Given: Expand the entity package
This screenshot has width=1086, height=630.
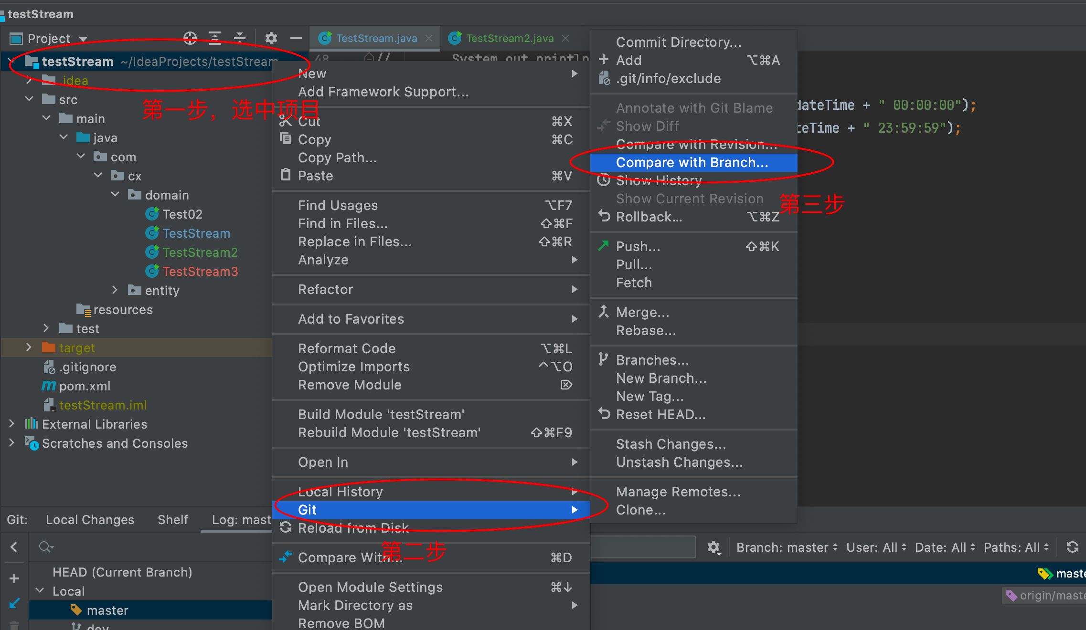Looking at the screenshot, I should 115,290.
